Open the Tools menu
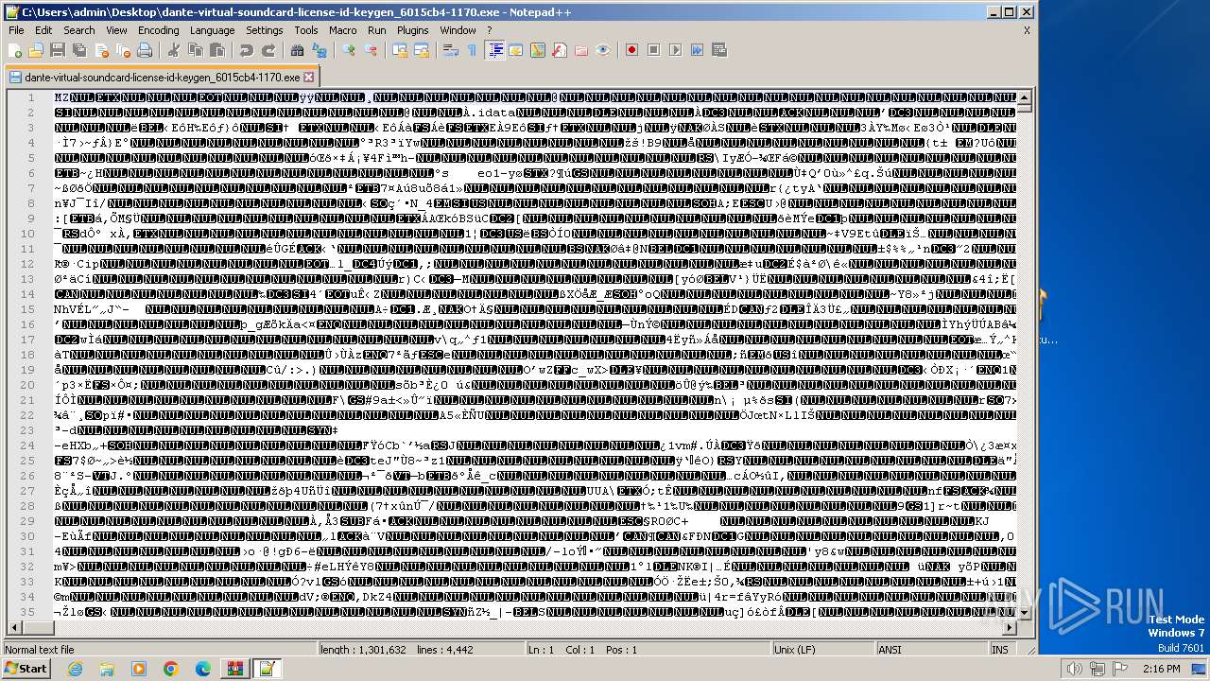The height and width of the screenshot is (681, 1210). (x=306, y=30)
